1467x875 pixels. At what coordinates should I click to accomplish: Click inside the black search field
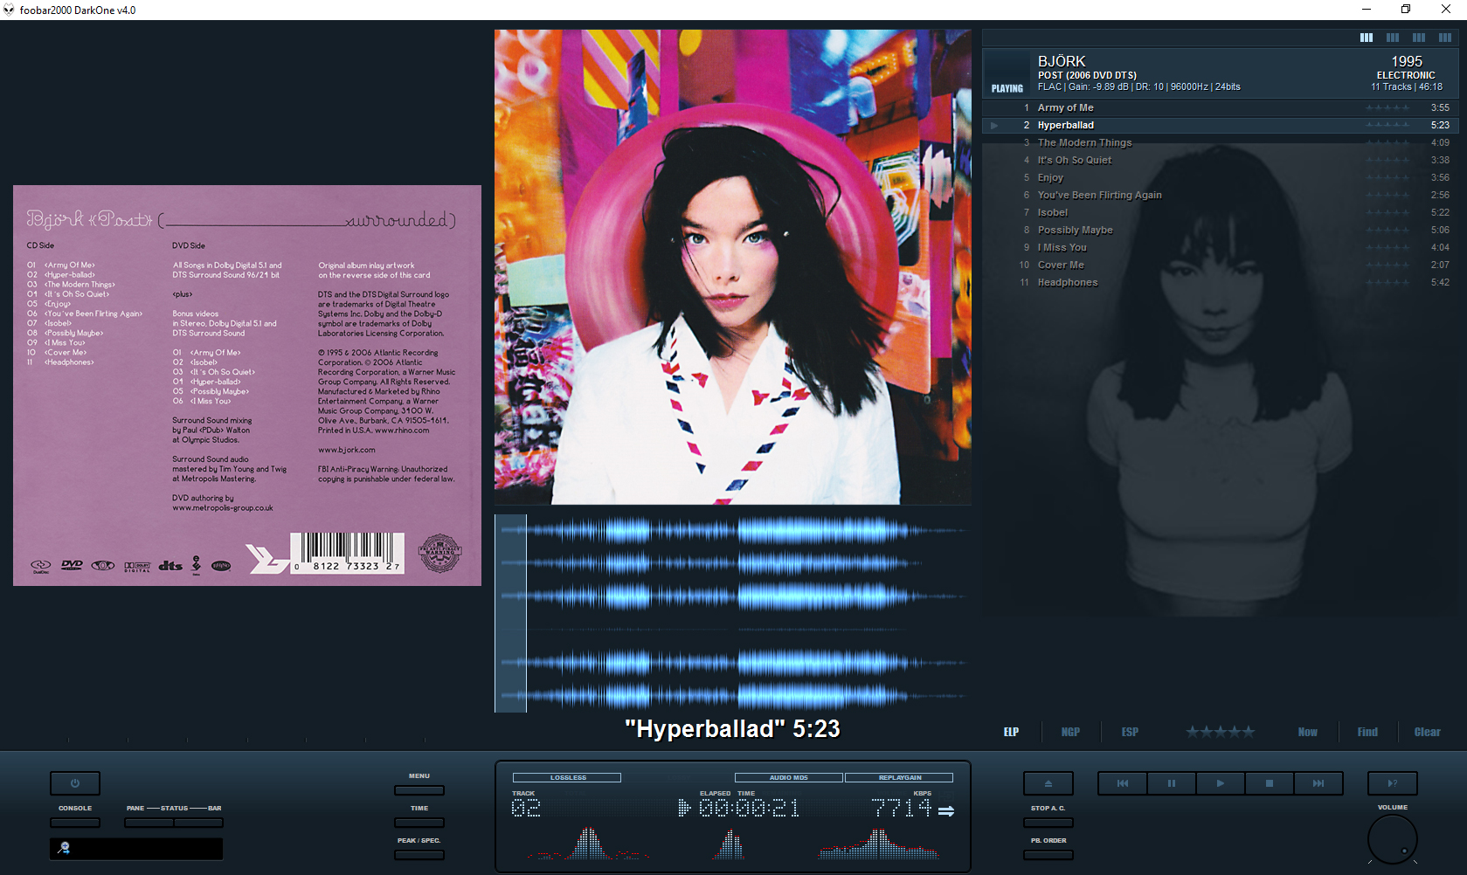tap(136, 848)
